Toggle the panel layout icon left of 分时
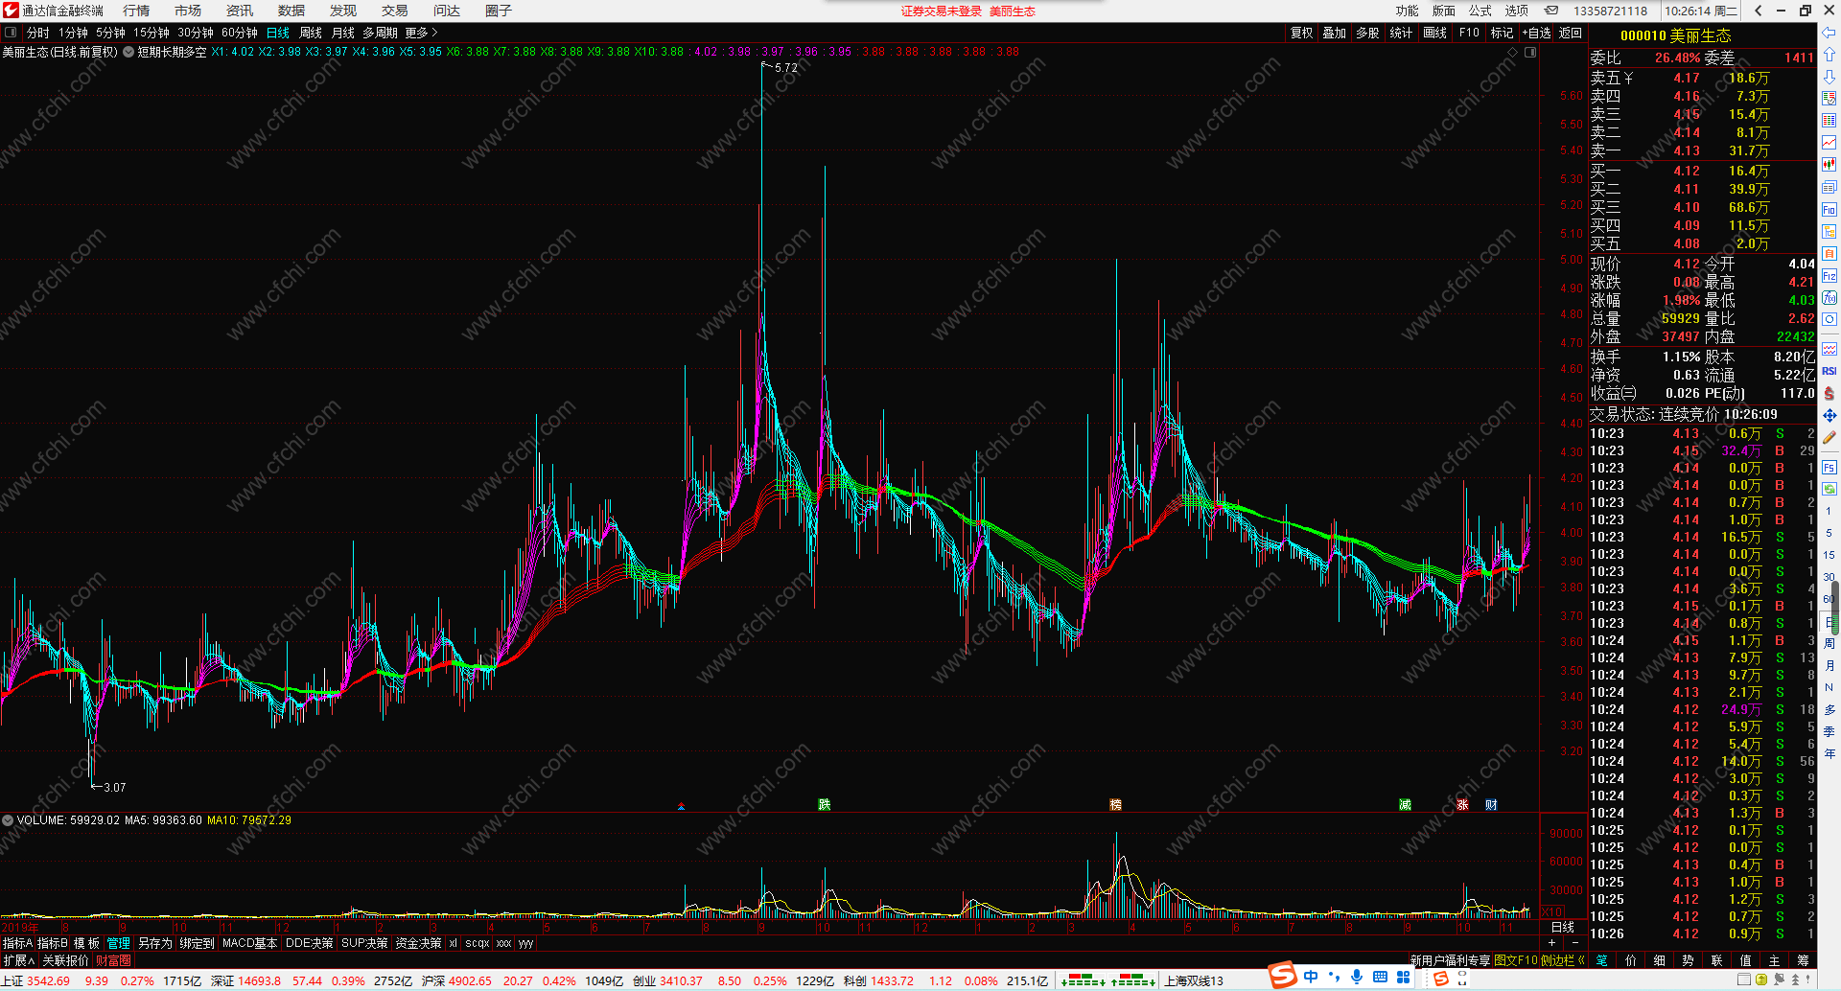The width and height of the screenshot is (1841, 991). (x=11, y=33)
